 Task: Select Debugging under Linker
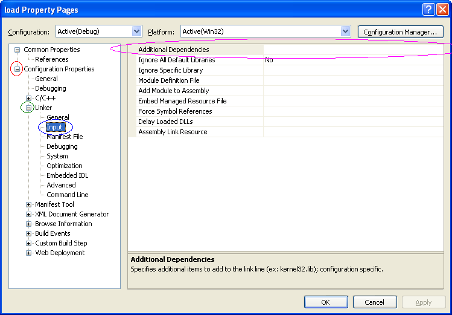pyautogui.click(x=62, y=146)
